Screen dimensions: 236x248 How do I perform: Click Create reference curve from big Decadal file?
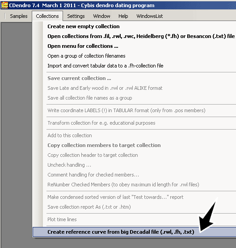click(x=134, y=232)
